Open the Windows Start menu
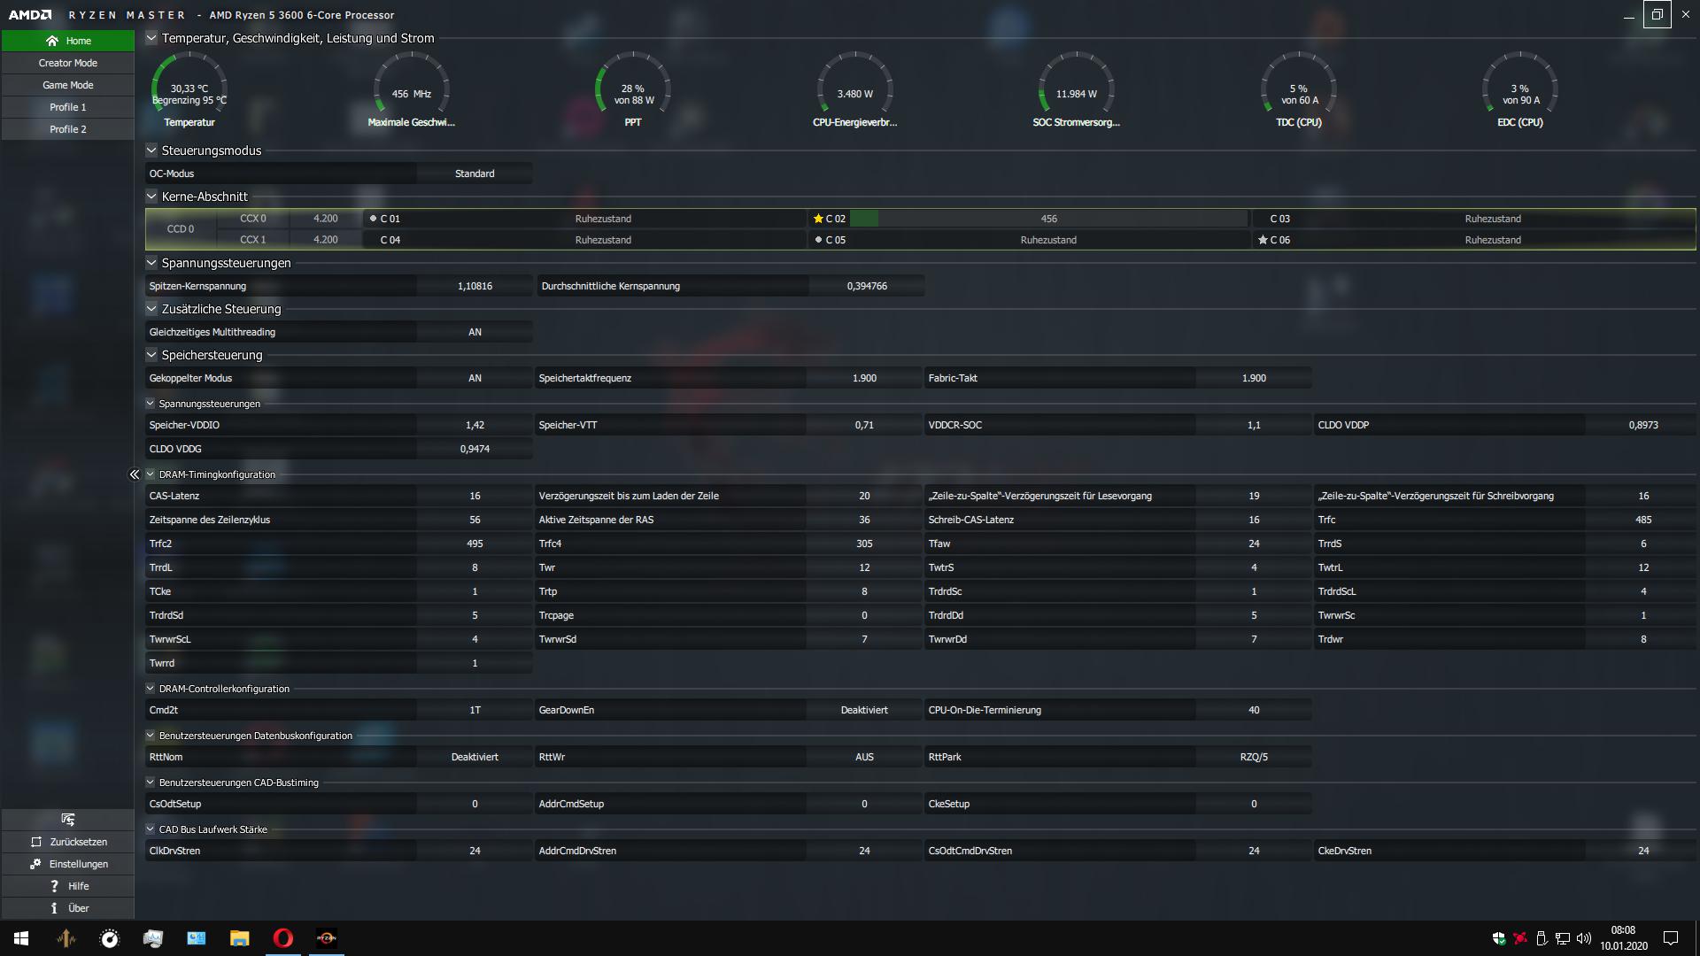This screenshot has height=956, width=1700. click(x=21, y=938)
